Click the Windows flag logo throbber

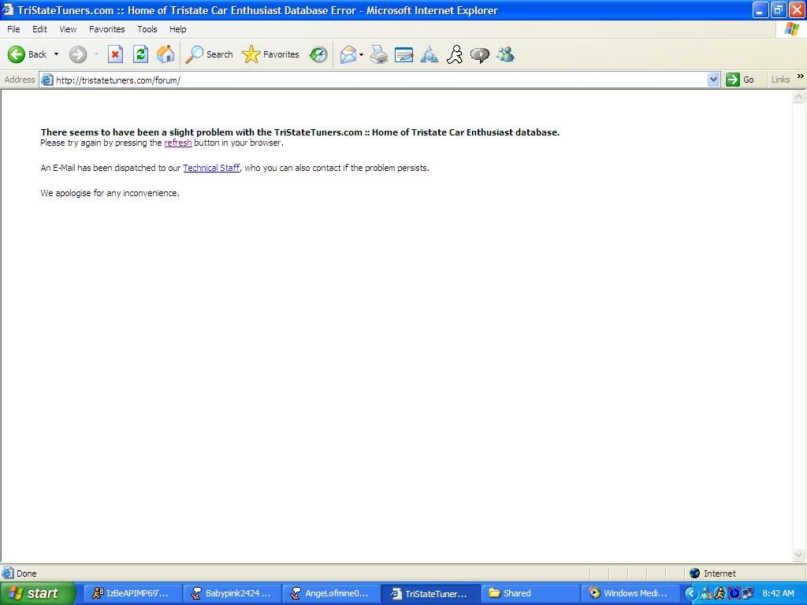[791, 29]
